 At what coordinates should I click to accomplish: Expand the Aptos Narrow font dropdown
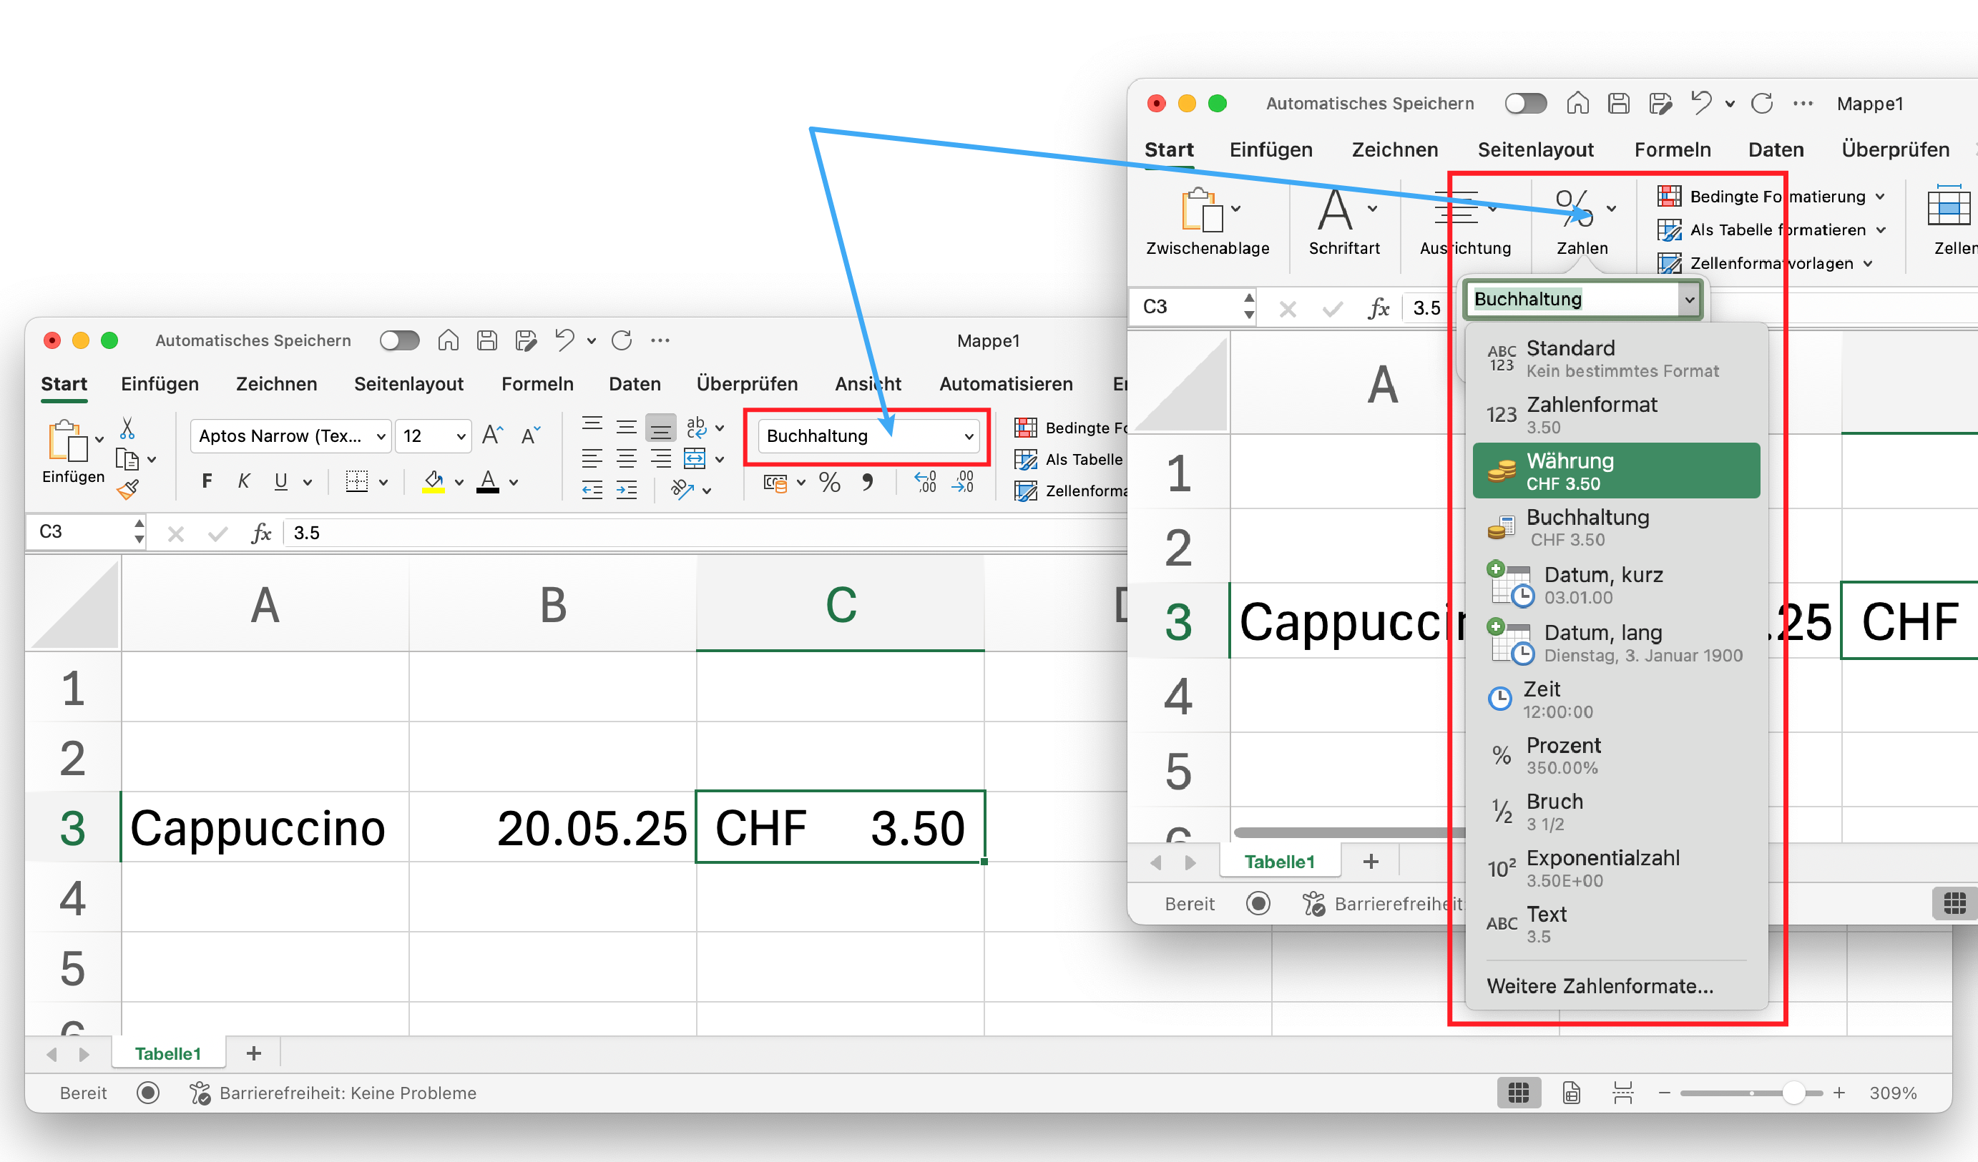click(381, 436)
